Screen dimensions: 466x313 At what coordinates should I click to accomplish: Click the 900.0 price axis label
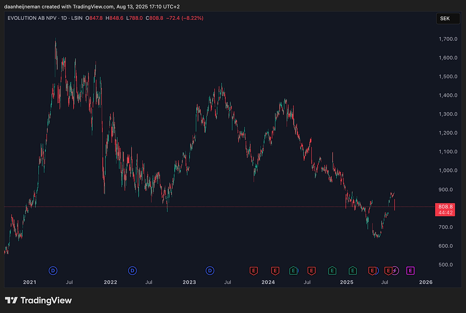point(446,190)
